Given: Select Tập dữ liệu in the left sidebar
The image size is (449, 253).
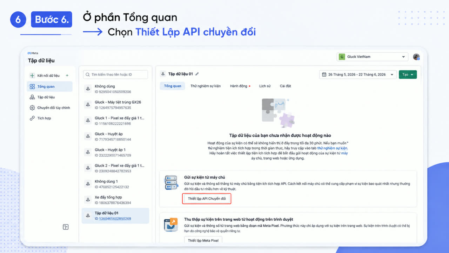Looking at the screenshot, I should (x=50, y=97).
